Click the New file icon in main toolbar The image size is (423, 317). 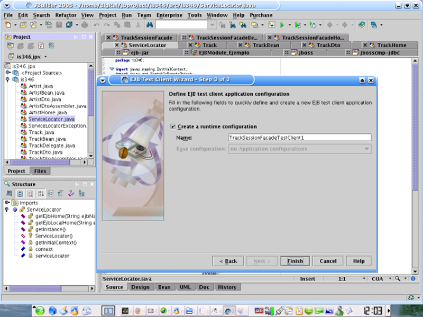[8, 25]
